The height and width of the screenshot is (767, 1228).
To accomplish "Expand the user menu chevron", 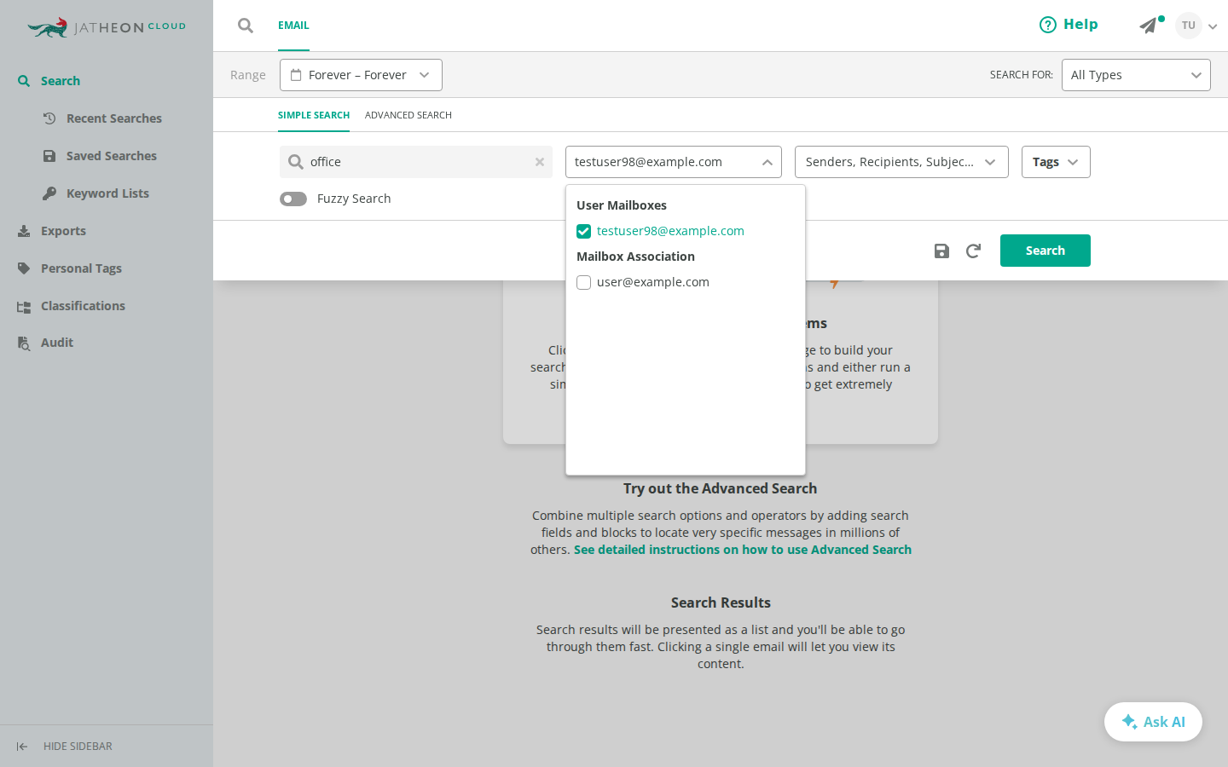I will [x=1213, y=26].
